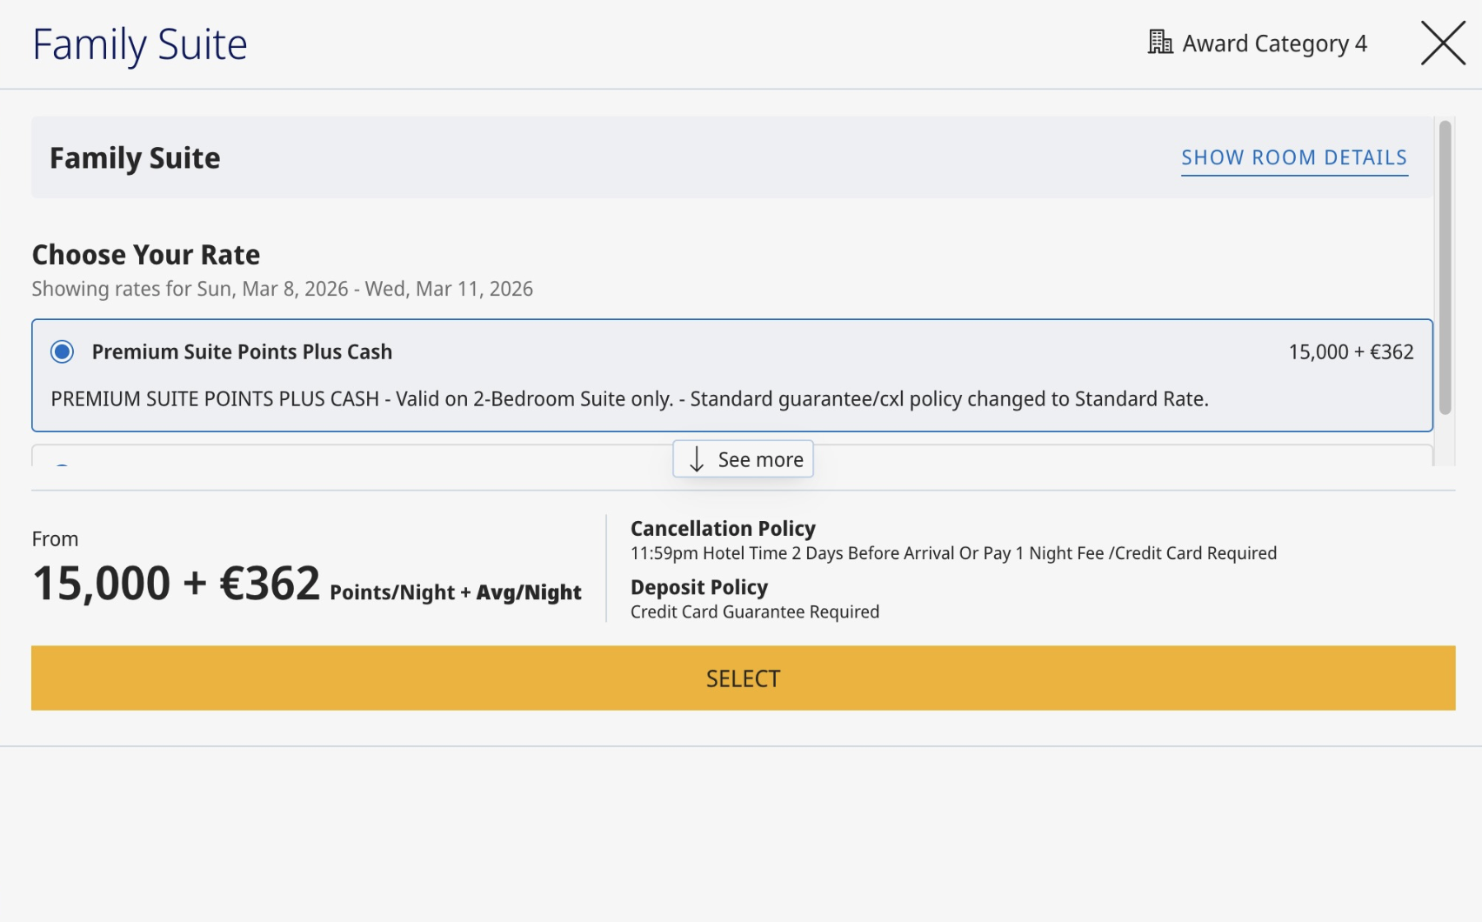
Task: Click the large Family Suite dialog title
Action: [x=140, y=44]
